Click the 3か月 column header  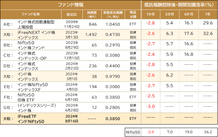[170, 14]
